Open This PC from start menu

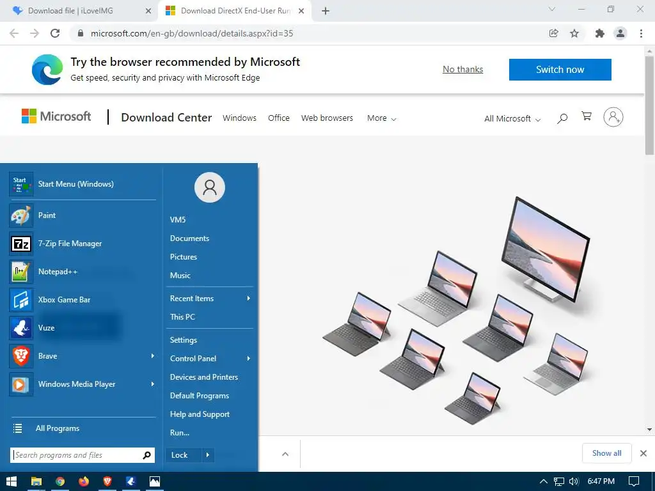pos(182,317)
